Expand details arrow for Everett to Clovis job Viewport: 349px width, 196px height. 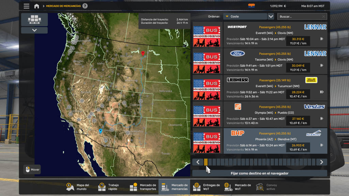pyautogui.click(x=321, y=39)
